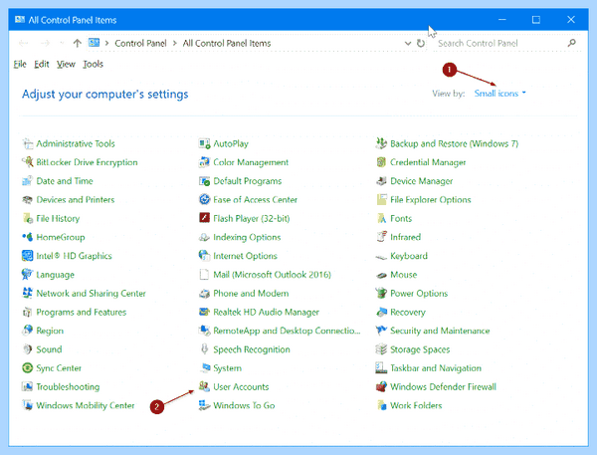Click the AutoPlay icon
The image size is (597, 455).
(204, 143)
